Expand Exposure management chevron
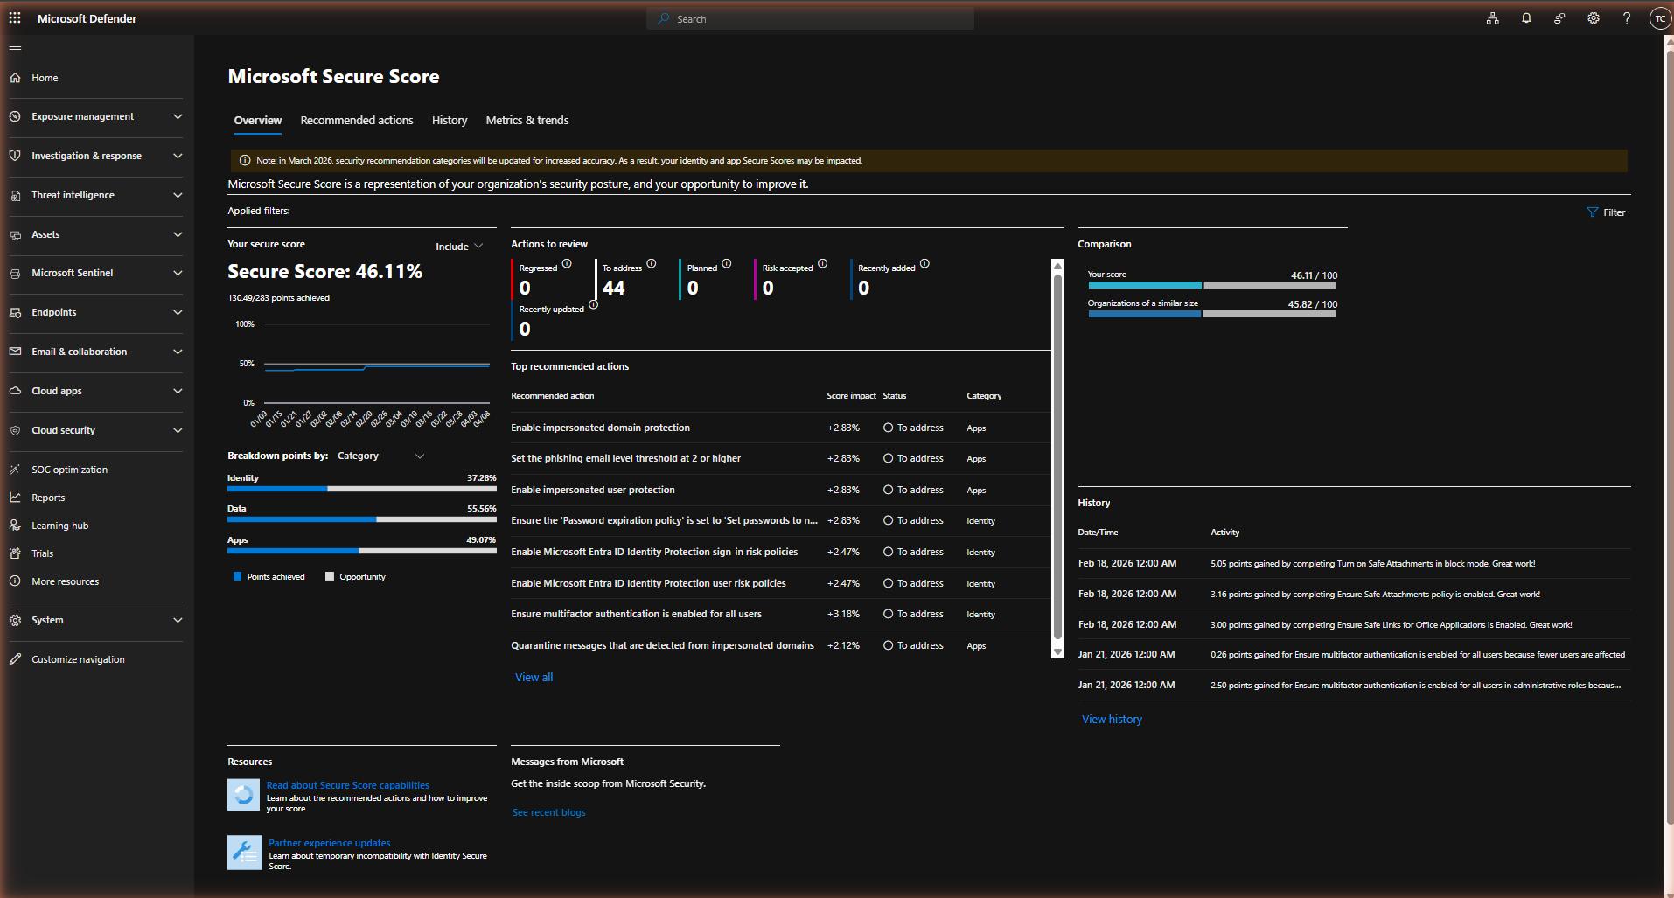Screen dimensions: 1674x898 (x=178, y=116)
